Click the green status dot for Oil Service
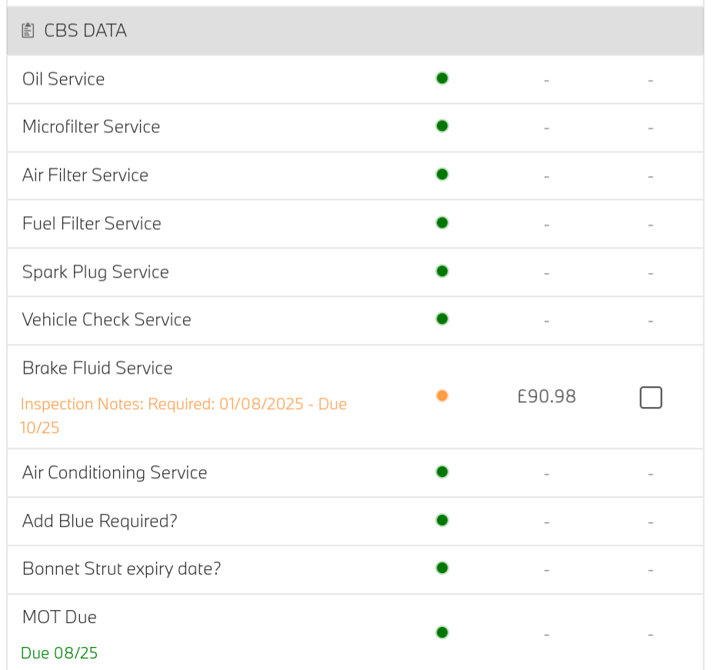 point(442,78)
